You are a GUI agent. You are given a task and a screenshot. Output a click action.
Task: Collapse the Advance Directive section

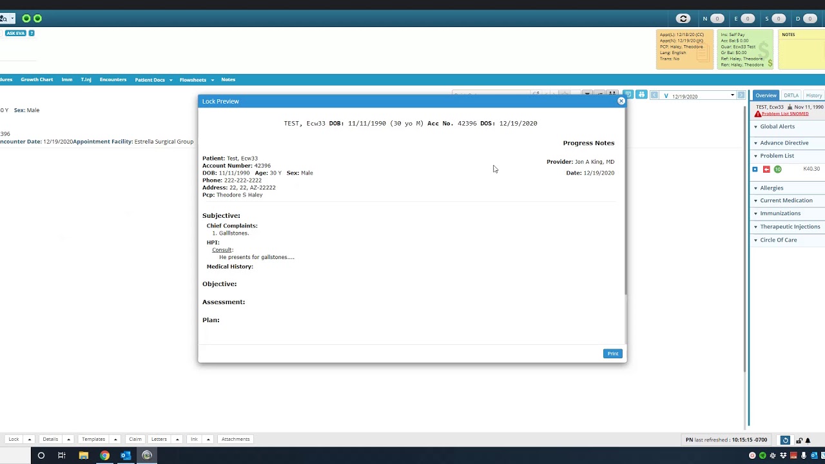(x=755, y=143)
